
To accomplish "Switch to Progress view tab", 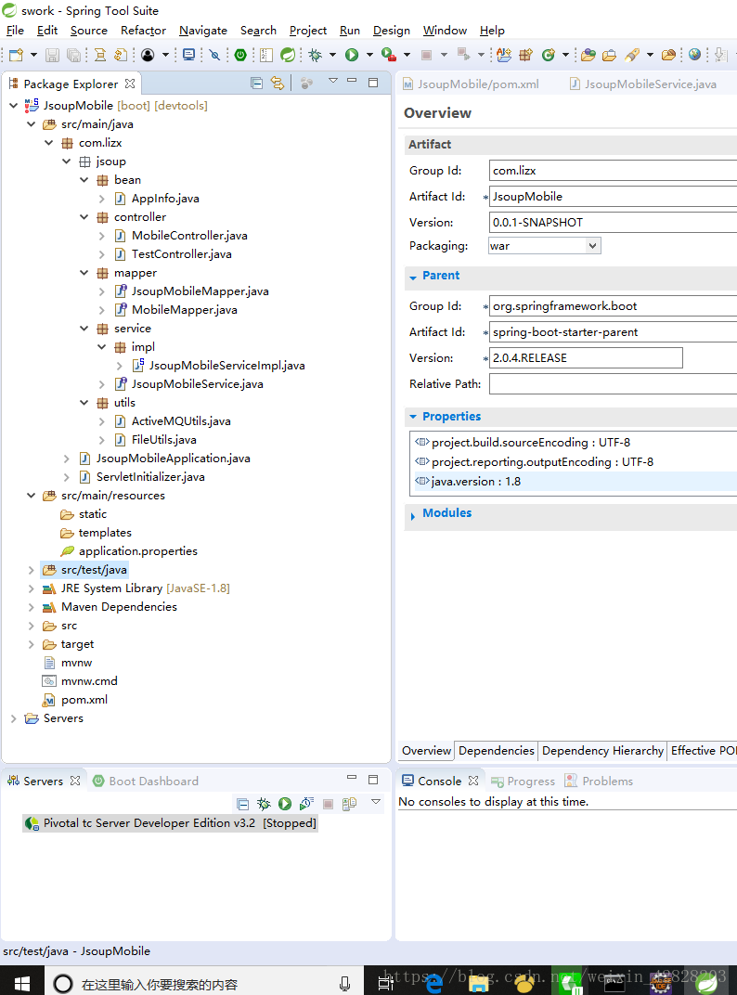I will click(x=524, y=782).
